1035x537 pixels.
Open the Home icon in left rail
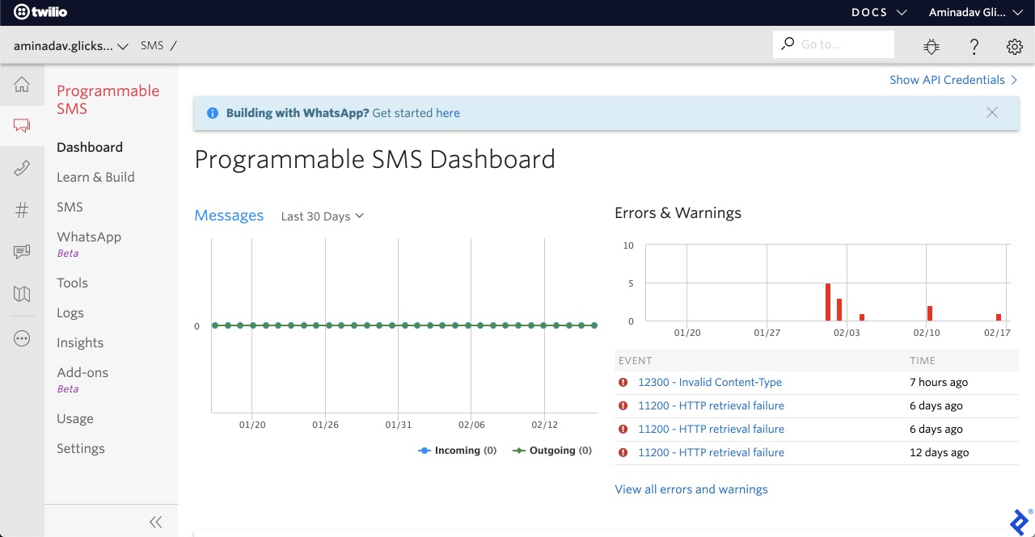click(x=22, y=85)
